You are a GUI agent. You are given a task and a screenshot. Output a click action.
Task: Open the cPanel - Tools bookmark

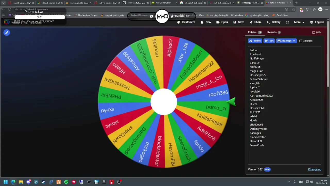click(x=280, y=15)
